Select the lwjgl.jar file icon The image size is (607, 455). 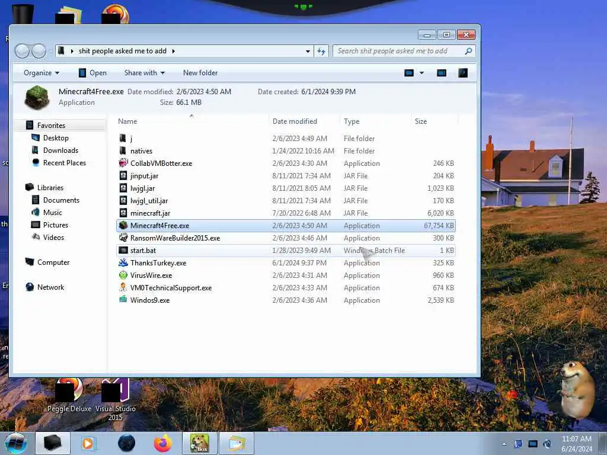pyautogui.click(x=123, y=188)
